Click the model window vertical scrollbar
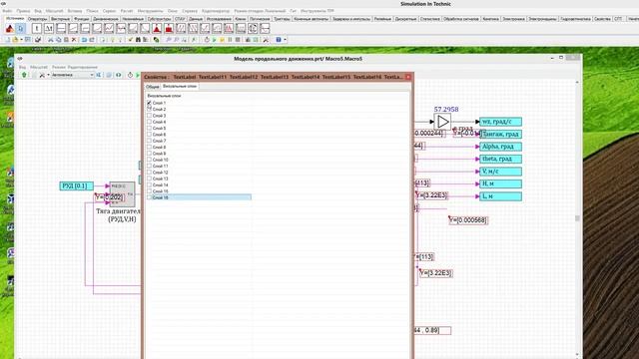639x359 pixels. coord(577,218)
